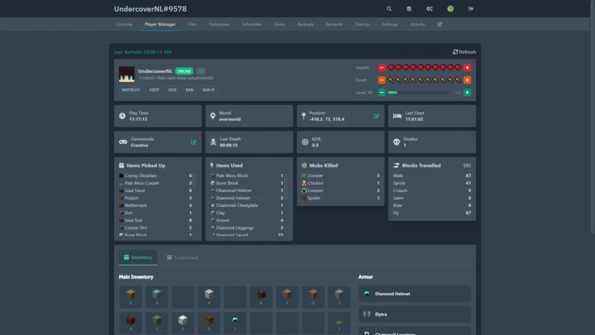Click the level experience progress bar

(418, 93)
